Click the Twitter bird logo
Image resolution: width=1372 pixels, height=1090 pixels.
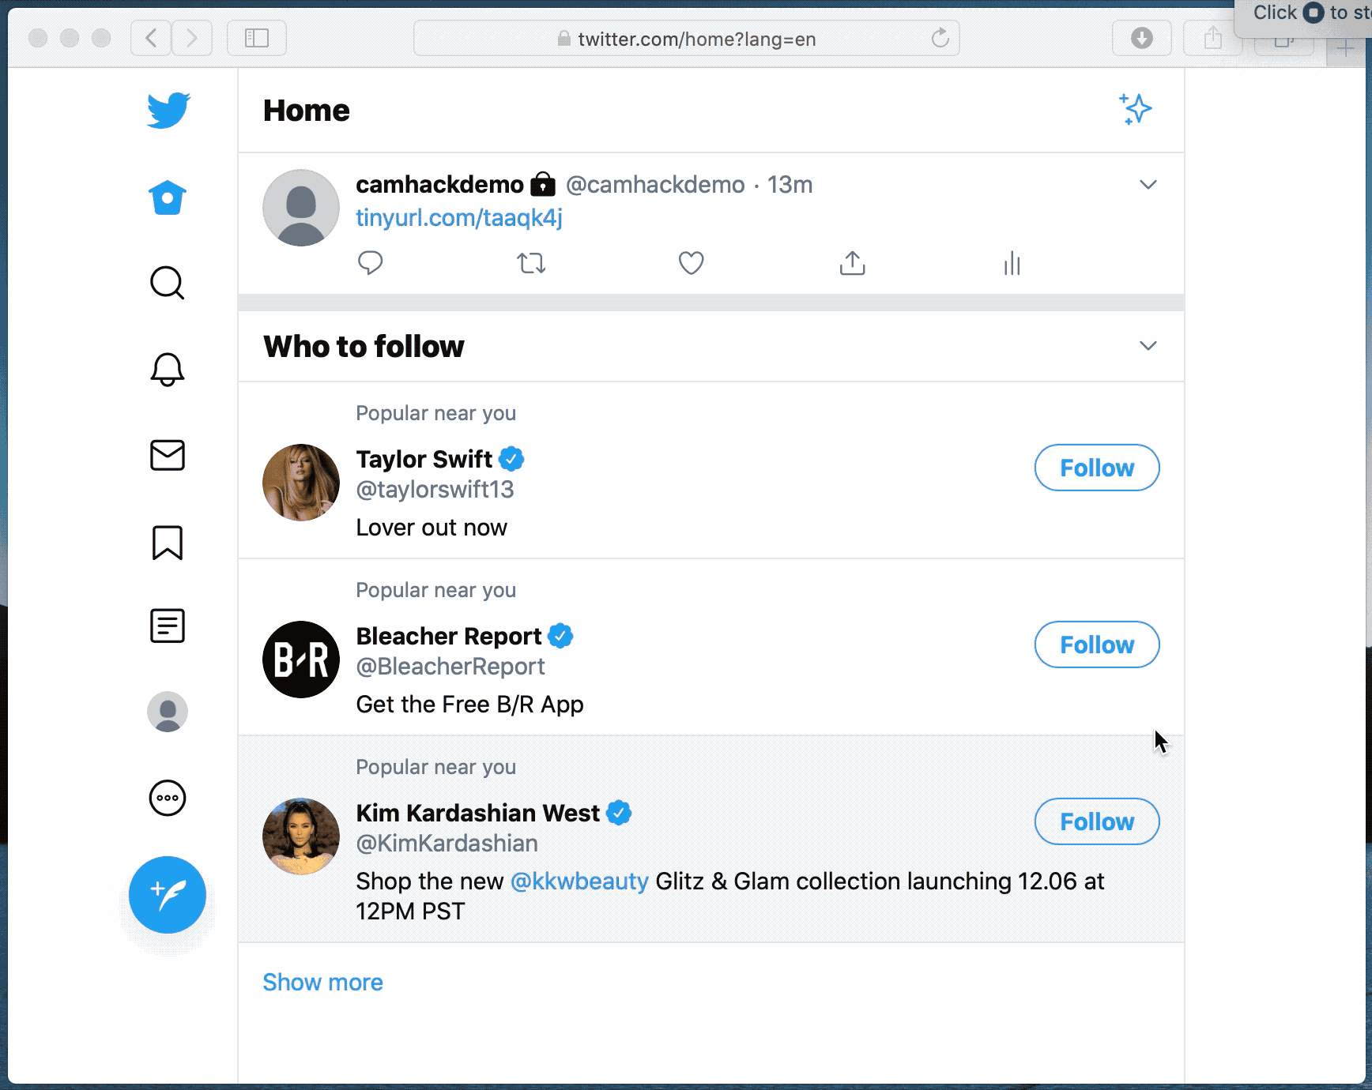[167, 111]
